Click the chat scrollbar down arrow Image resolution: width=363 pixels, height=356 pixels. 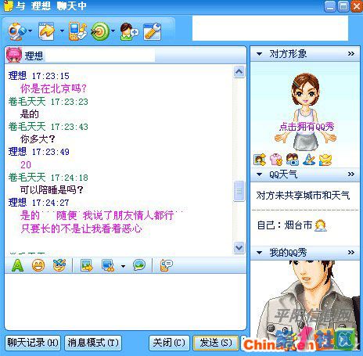click(239, 247)
